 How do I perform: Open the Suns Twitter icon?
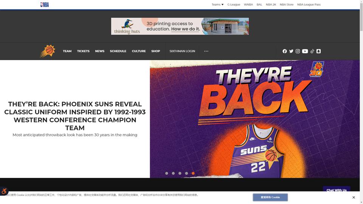(x=291, y=51)
